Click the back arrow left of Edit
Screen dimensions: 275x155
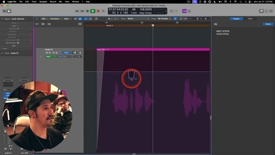click(37, 19)
